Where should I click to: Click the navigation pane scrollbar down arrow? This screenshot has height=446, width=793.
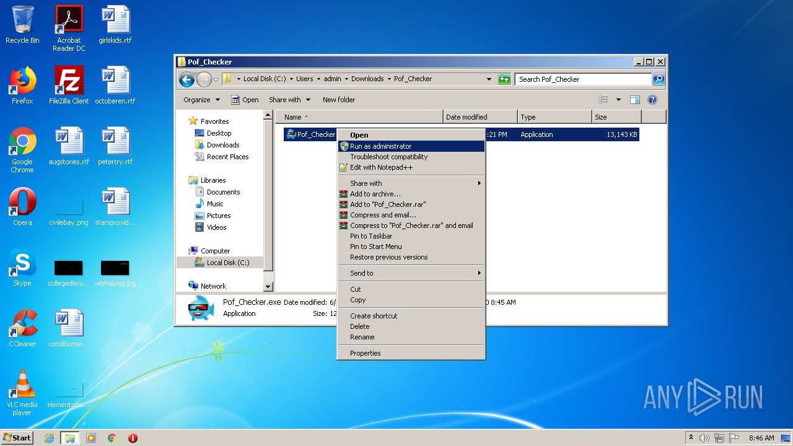point(268,287)
